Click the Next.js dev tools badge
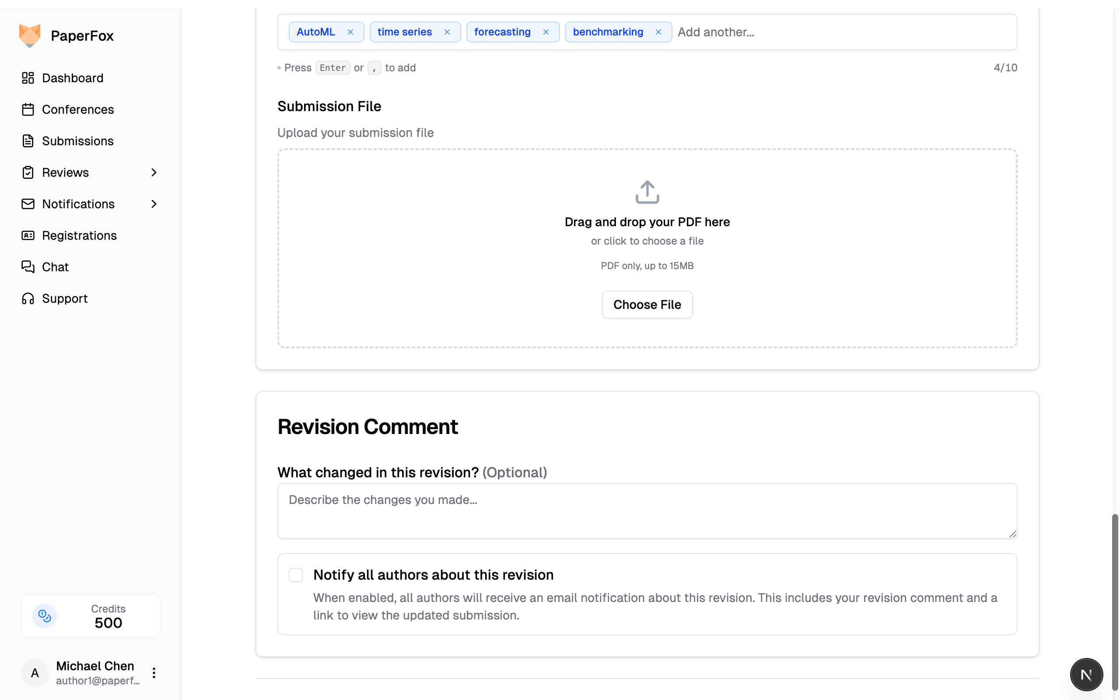1120x700 pixels. click(x=1086, y=675)
